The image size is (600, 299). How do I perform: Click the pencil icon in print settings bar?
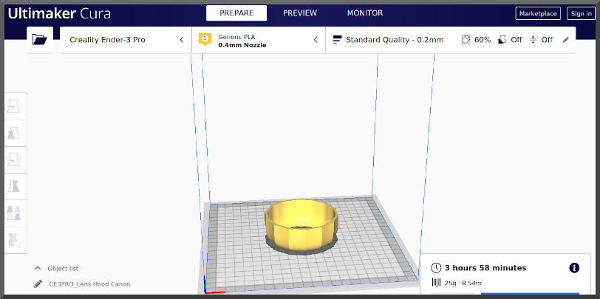566,40
